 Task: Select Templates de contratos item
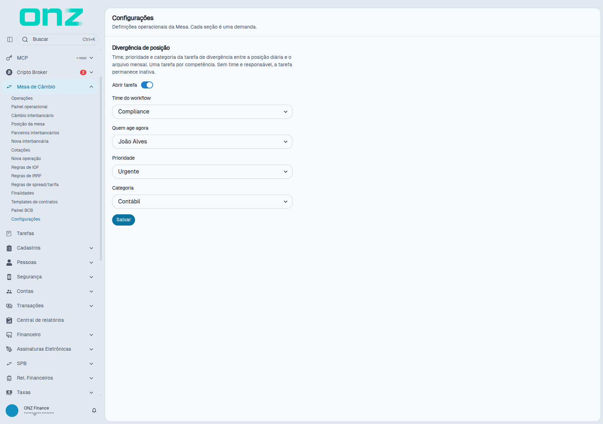point(34,202)
